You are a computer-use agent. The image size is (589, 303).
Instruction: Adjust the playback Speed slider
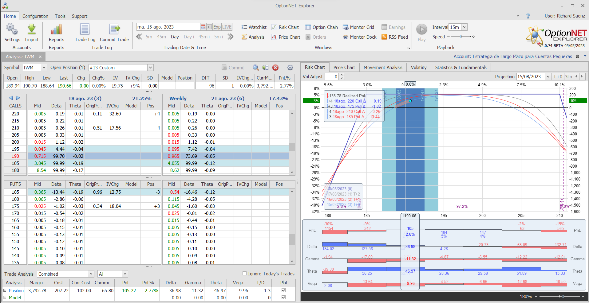click(461, 37)
